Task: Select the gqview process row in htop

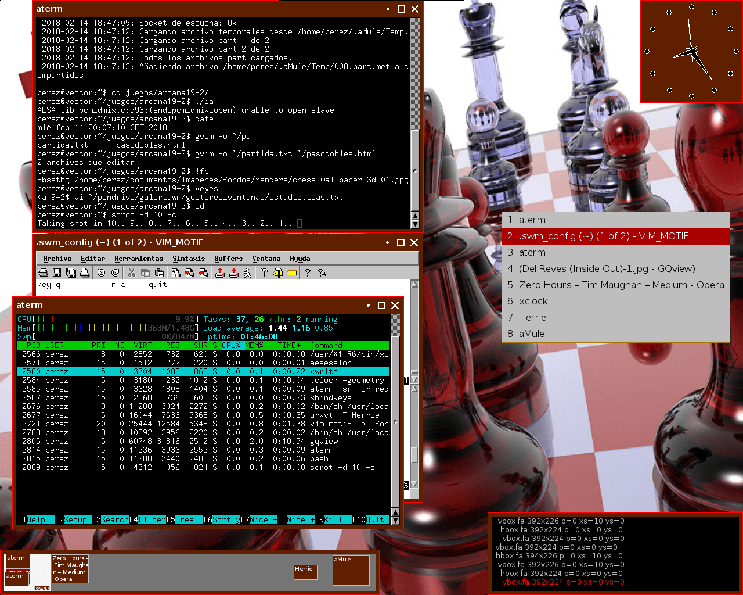Action: 203,442
